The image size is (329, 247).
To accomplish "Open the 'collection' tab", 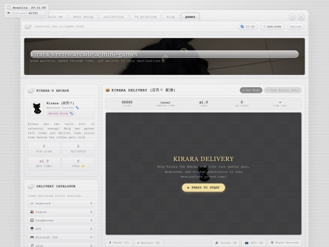I will pos(113,17).
